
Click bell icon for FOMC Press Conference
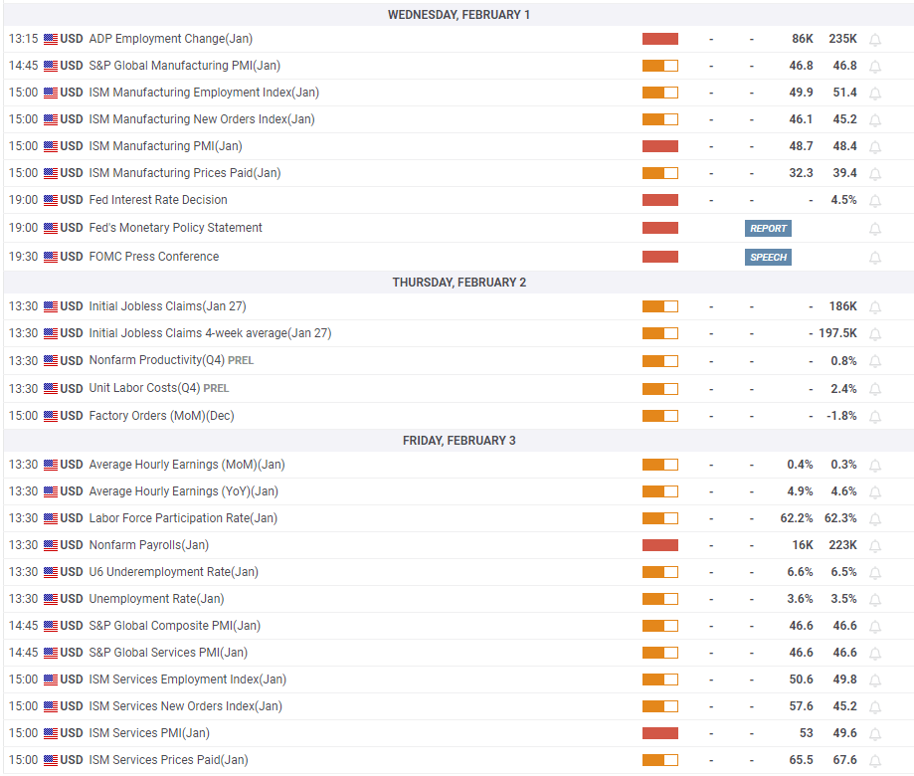pyautogui.click(x=875, y=257)
